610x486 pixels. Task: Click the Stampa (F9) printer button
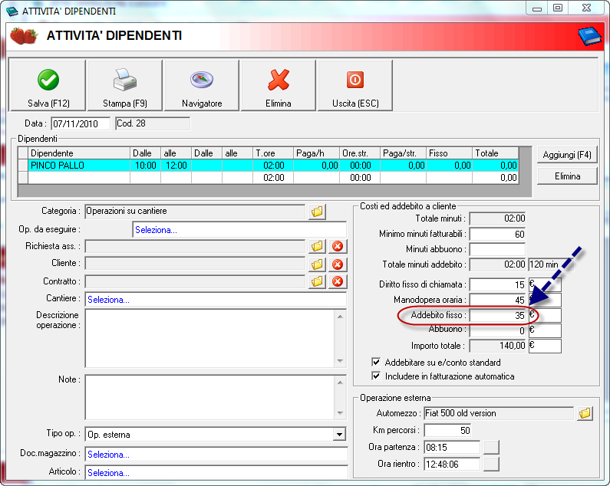125,86
